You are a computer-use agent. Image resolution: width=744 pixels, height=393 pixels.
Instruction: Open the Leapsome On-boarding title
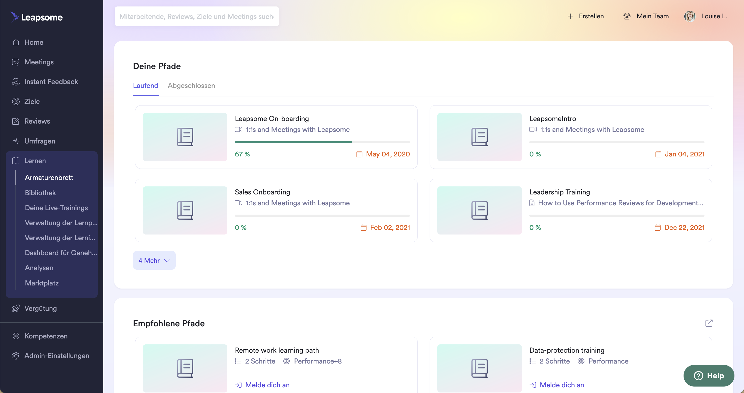tap(272, 118)
